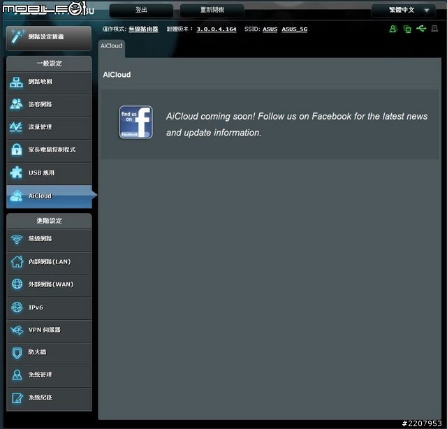Open the 網路地圖 network map icon
This screenshot has width=447, height=429.
pyautogui.click(x=17, y=82)
